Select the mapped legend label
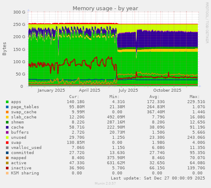The height and width of the screenshot is (188, 211). (19, 158)
